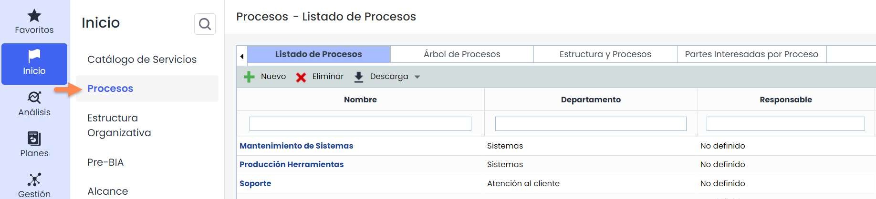Switch to Estructura y Procesos tab

coord(605,54)
